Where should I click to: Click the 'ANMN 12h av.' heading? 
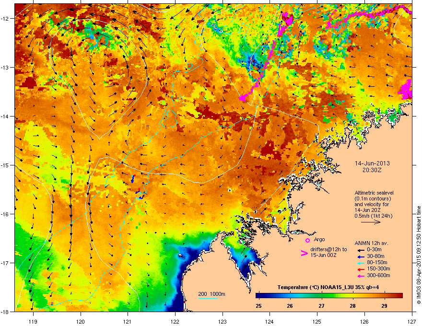coord(371,243)
